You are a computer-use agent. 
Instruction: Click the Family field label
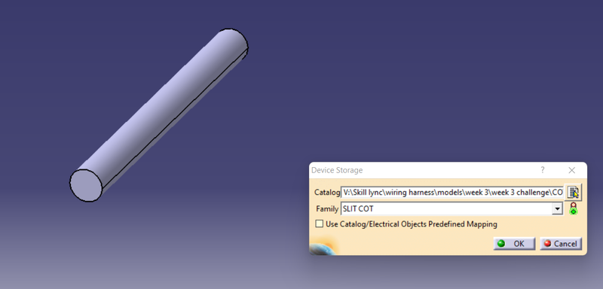coord(327,208)
